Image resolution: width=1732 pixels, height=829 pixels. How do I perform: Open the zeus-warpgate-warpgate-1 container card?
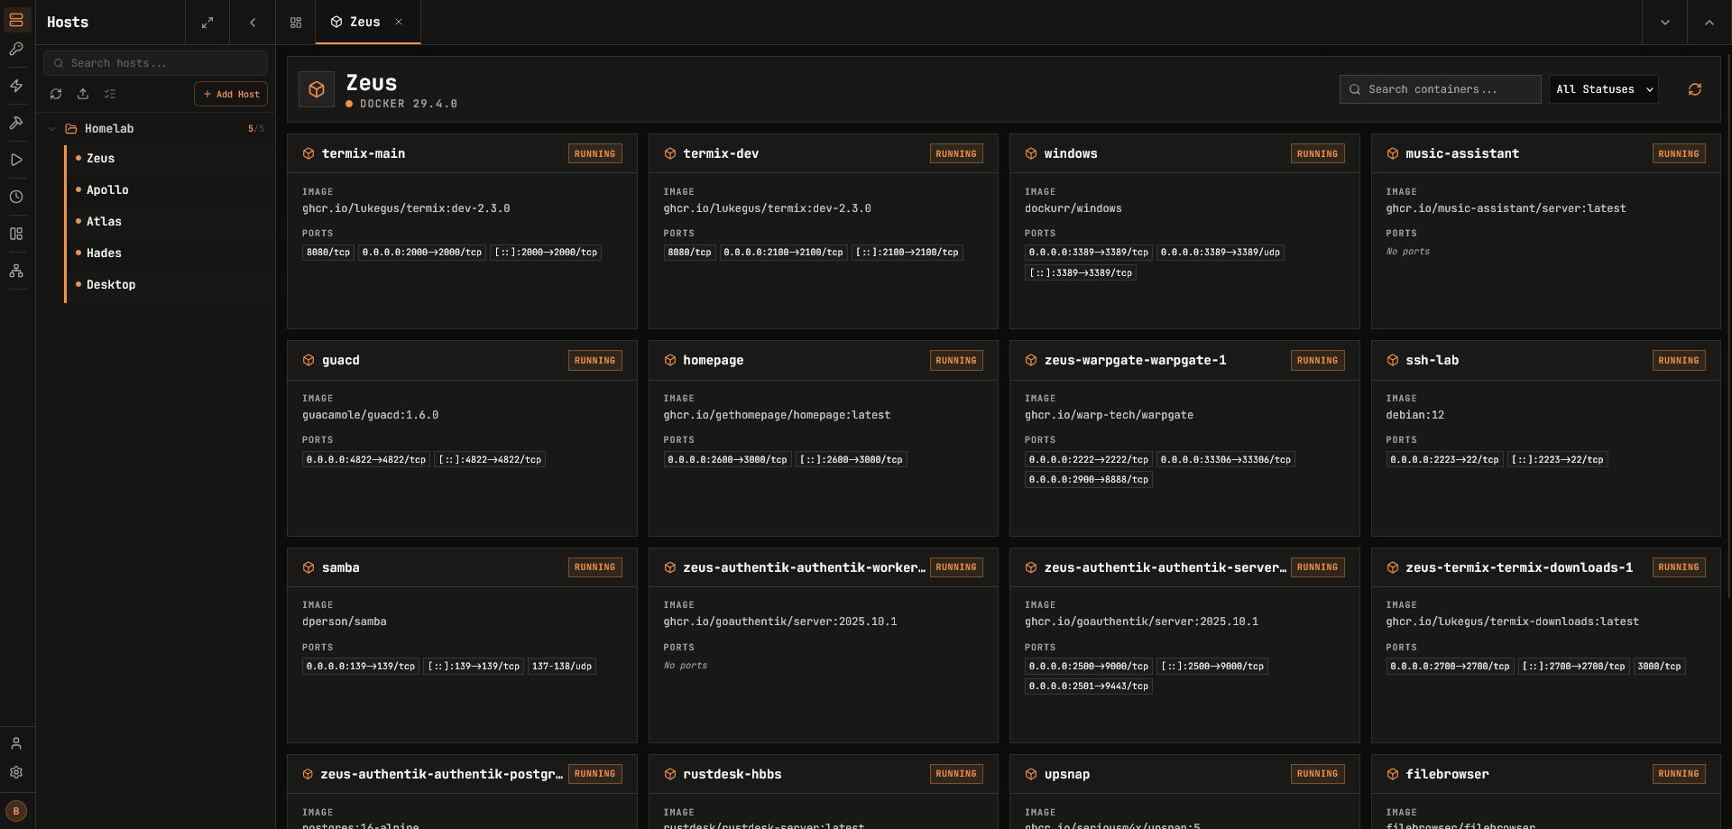tap(1184, 438)
